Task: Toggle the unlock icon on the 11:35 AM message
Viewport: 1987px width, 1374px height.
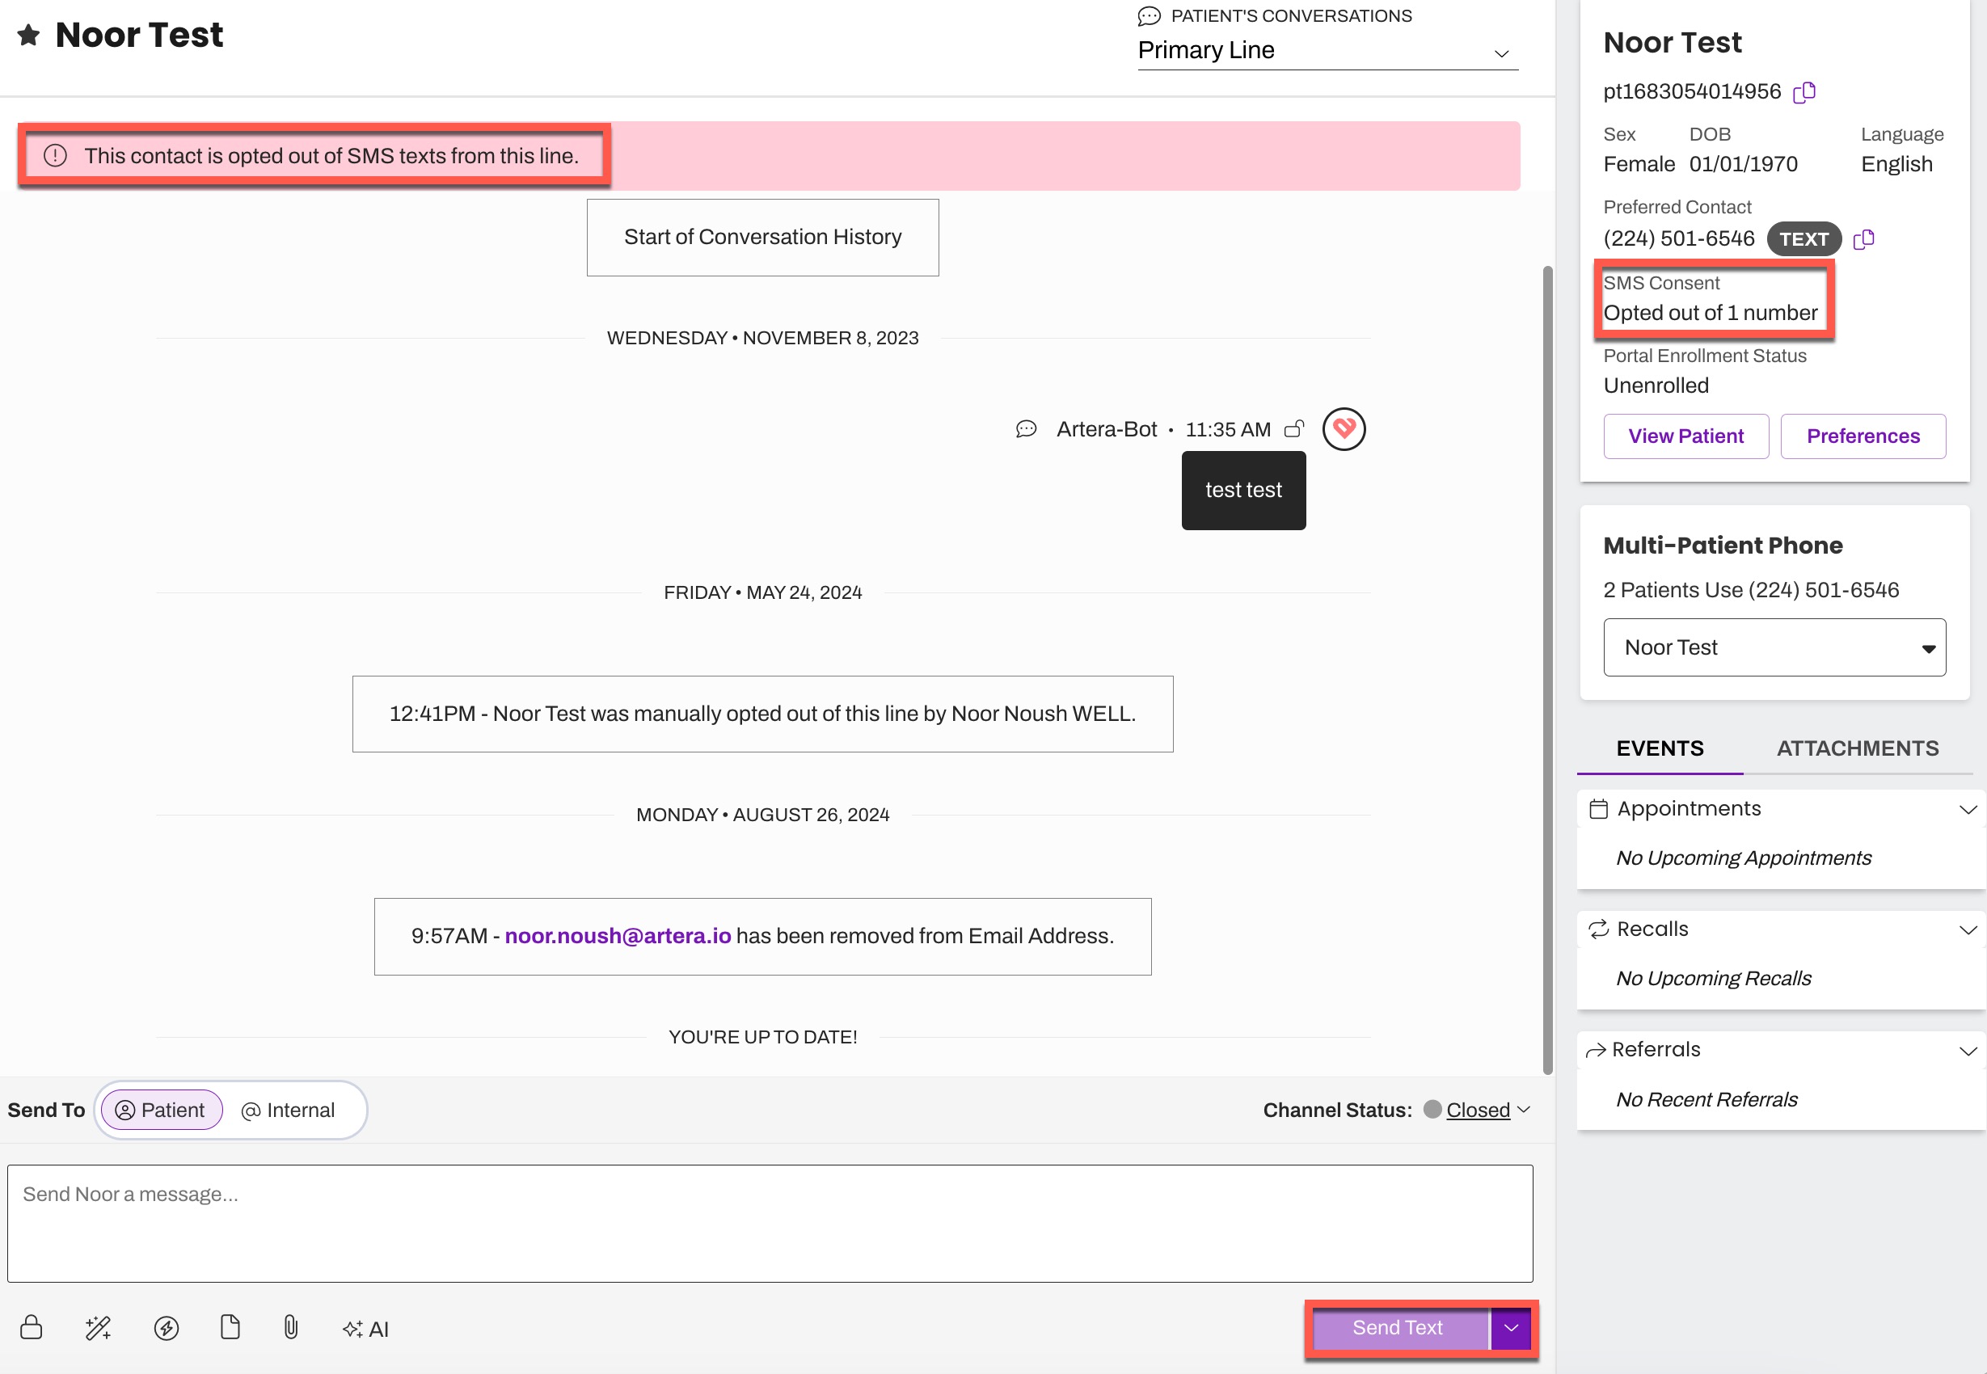Action: click(x=1295, y=428)
